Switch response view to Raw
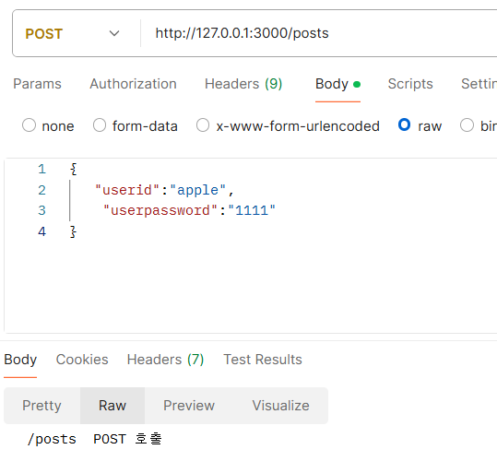This screenshot has width=497, height=473. pos(112,406)
